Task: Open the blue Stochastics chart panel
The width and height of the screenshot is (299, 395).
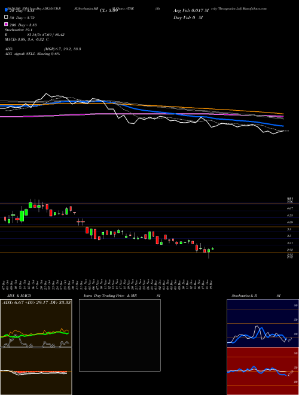Action: (x=263, y=323)
